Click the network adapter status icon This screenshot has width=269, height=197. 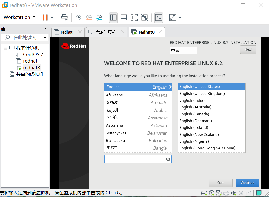click(219, 193)
